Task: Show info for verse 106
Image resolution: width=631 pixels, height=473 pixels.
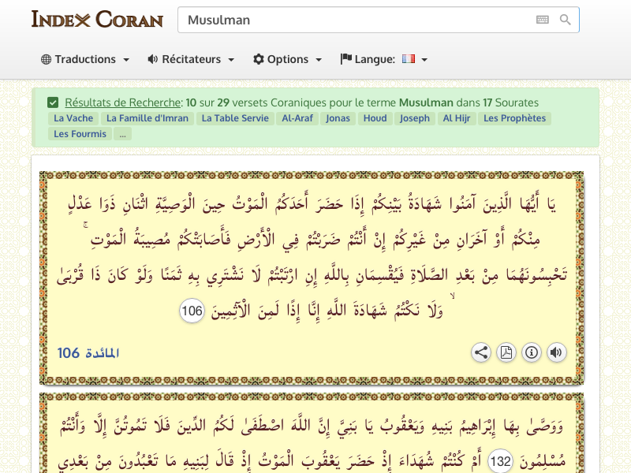Action: tap(532, 352)
